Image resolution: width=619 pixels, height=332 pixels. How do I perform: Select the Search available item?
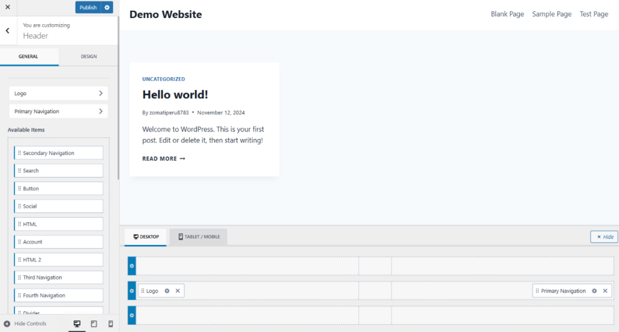click(x=59, y=171)
